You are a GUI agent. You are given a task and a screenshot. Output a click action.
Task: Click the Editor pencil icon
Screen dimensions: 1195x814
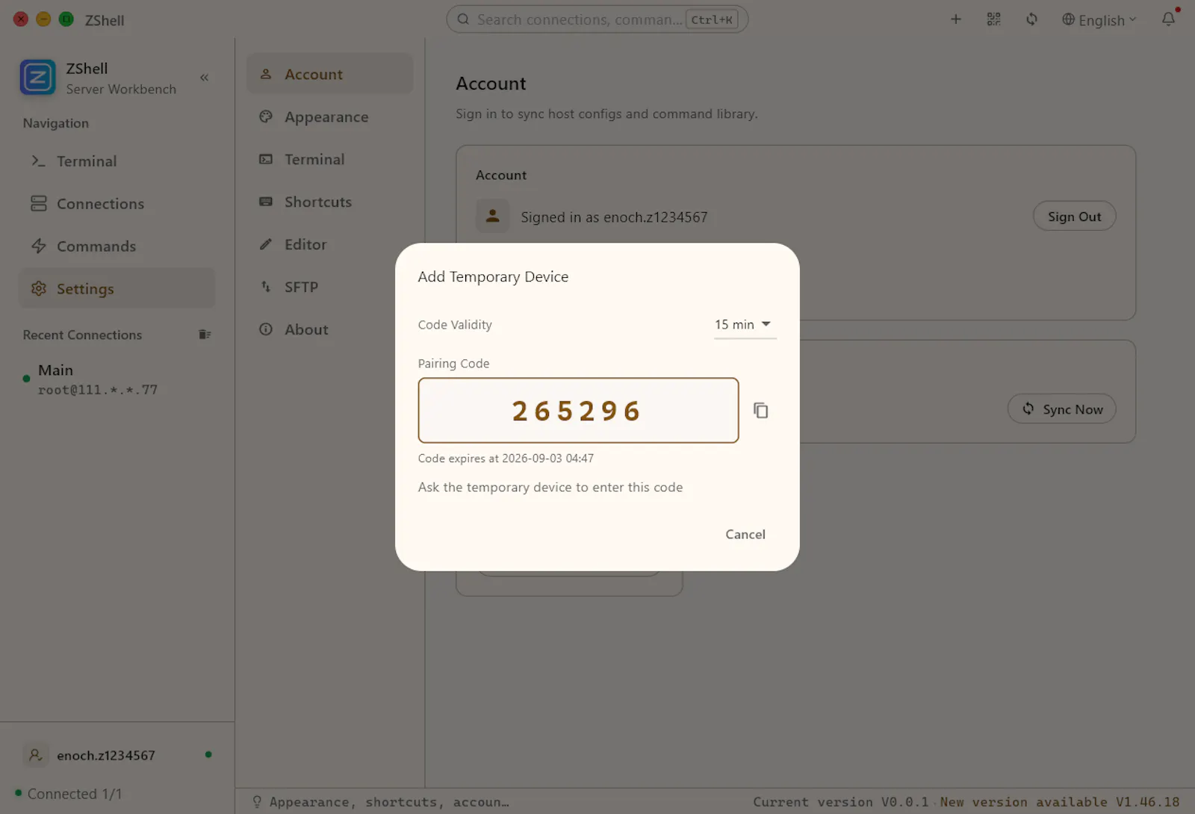266,244
